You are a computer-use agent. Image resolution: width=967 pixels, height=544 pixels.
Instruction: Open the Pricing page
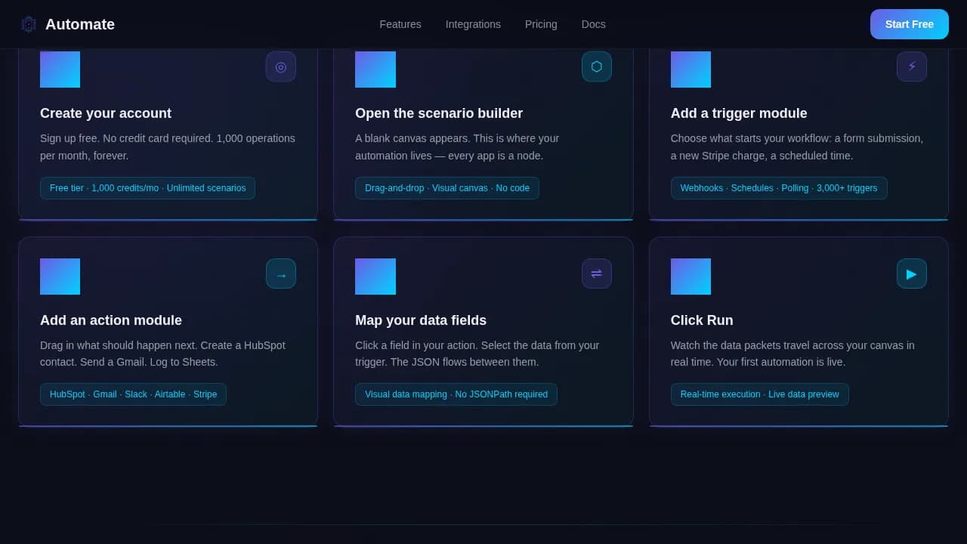pos(541,24)
